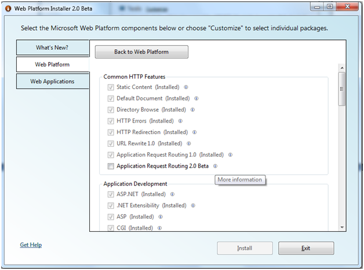Click the Web Platform Installer title bar icon
Viewport: 364px width, 270px height.
(x=8, y=9)
